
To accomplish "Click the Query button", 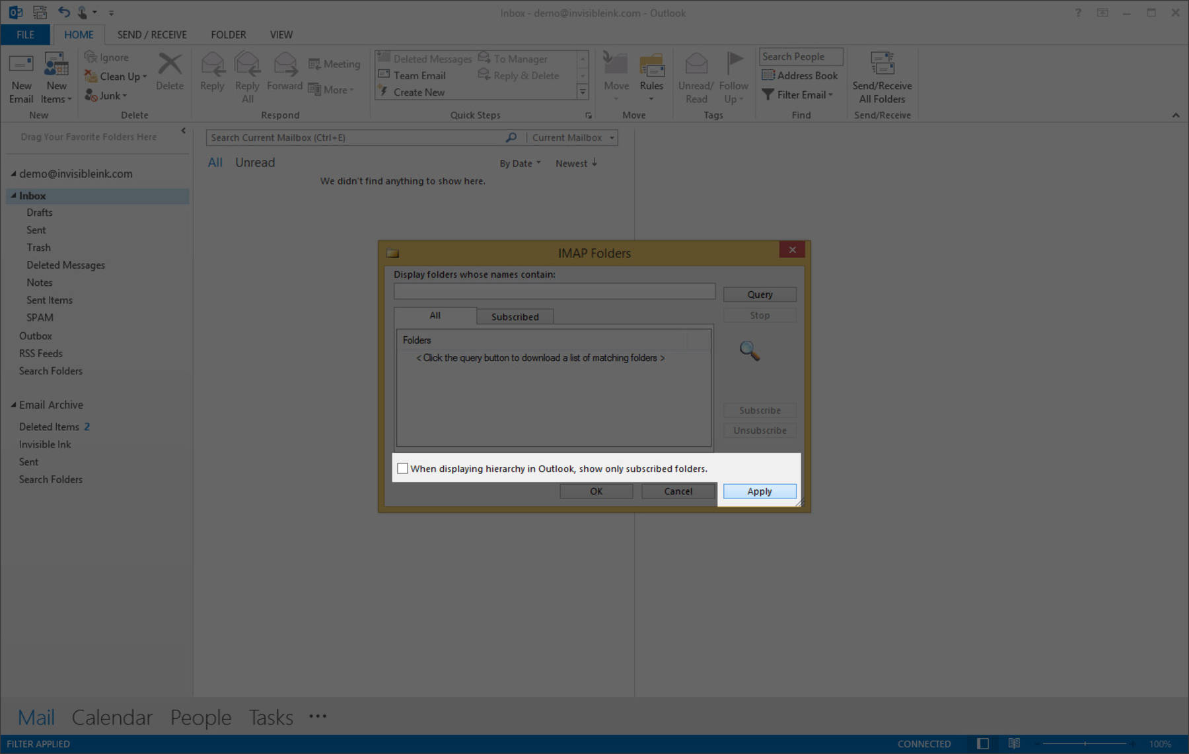I will [x=760, y=294].
